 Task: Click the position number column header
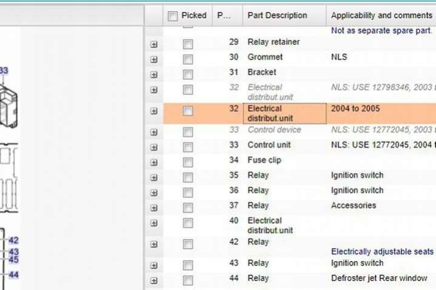pyautogui.click(x=223, y=16)
